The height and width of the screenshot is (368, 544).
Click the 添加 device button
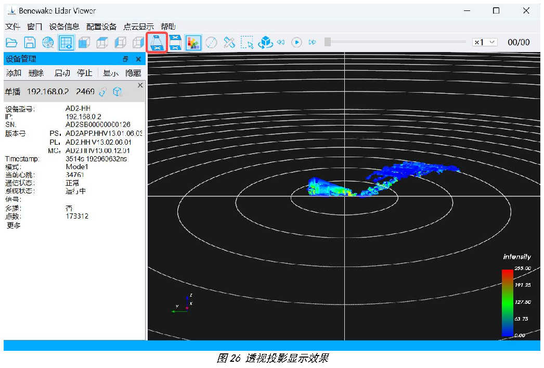[x=14, y=73]
